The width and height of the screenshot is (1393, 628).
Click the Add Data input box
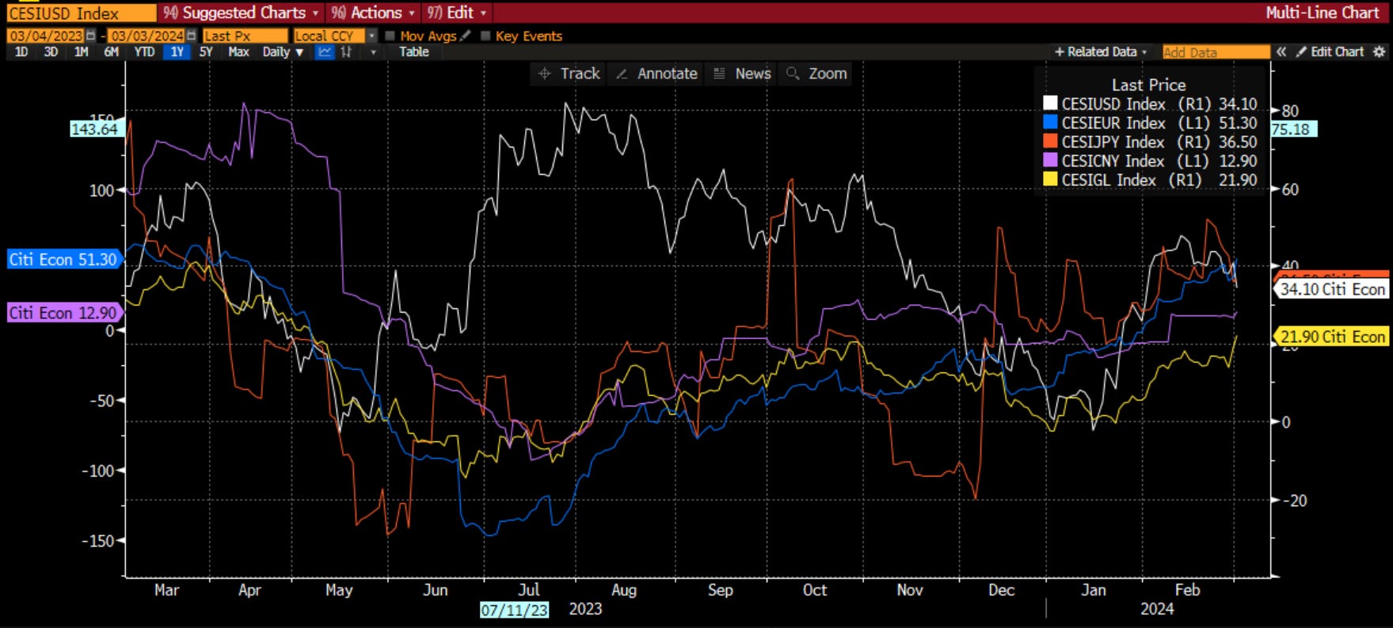coord(1216,52)
